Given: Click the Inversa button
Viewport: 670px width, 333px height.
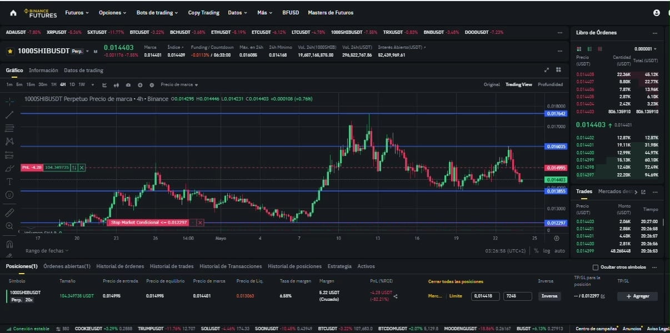Looking at the screenshot, I should (x=549, y=296).
